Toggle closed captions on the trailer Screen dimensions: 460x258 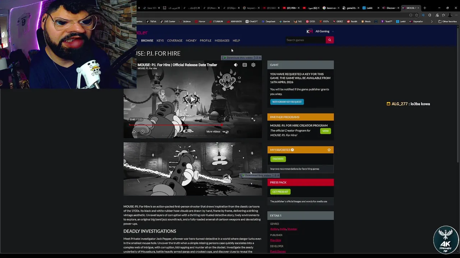(245, 65)
